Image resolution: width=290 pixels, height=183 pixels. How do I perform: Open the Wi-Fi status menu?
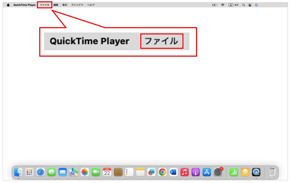223,5
